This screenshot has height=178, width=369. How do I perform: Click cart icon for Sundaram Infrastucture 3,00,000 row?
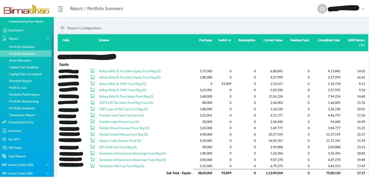(92, 160)
